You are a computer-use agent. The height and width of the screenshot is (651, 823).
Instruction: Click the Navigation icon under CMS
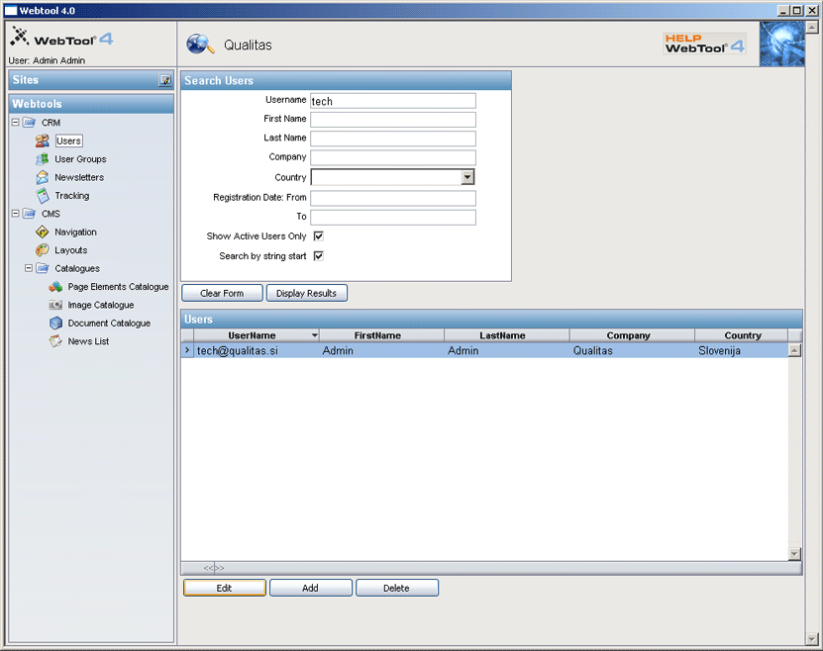[43, 232]
